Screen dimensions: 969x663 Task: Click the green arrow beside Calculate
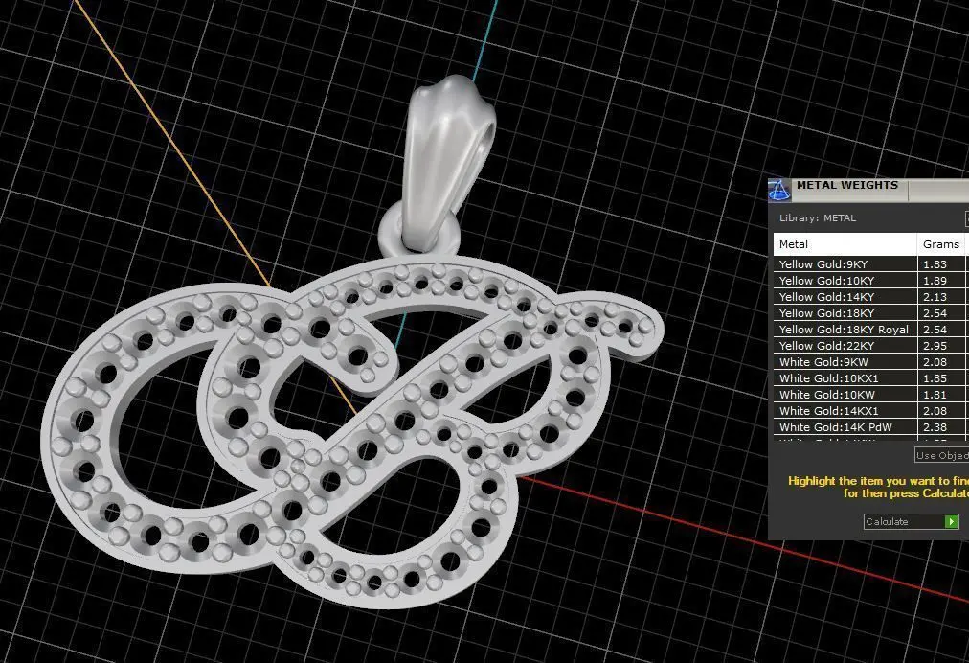952,522
